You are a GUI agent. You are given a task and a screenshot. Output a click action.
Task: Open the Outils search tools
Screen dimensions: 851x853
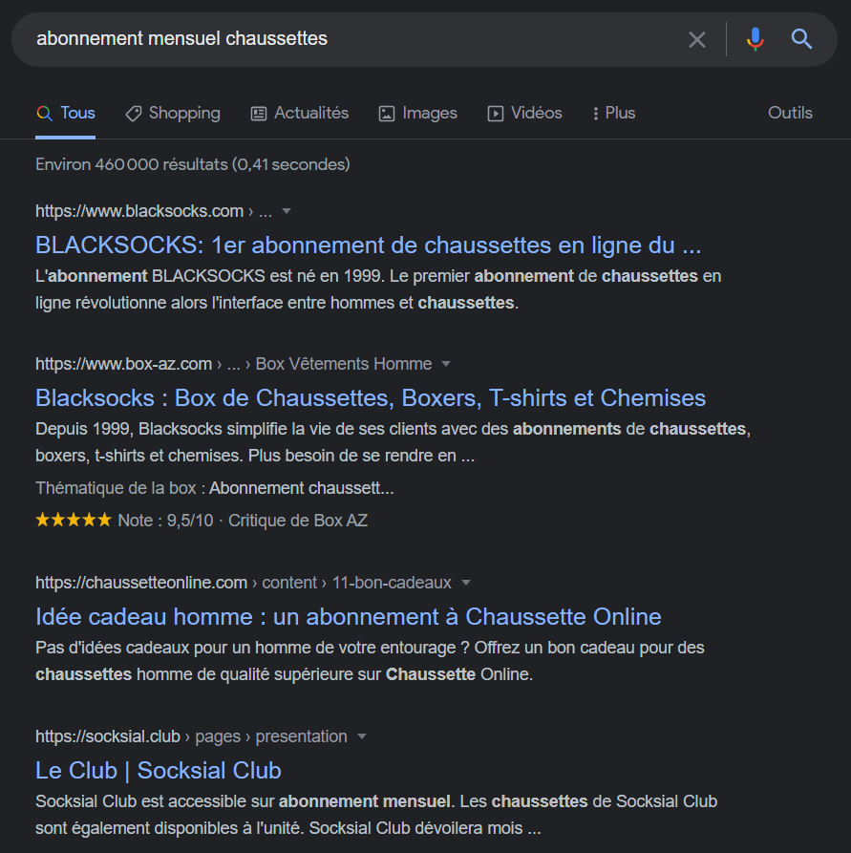(790, 113)
